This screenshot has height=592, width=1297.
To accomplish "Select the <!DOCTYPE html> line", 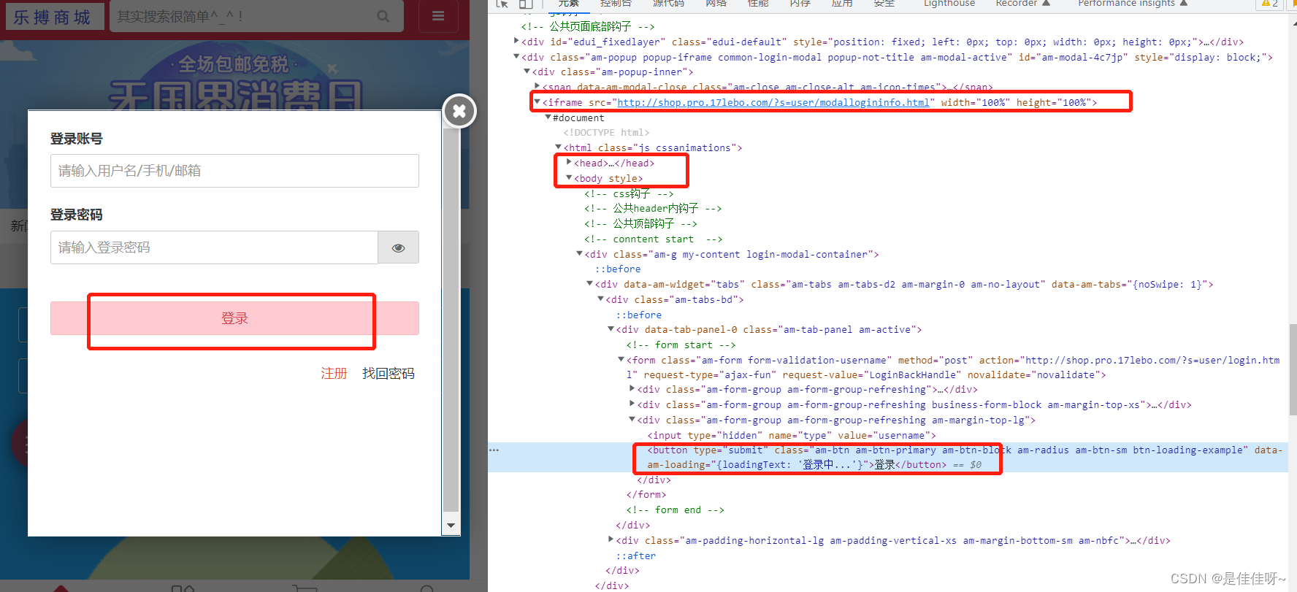I will [x=606, y=132].
